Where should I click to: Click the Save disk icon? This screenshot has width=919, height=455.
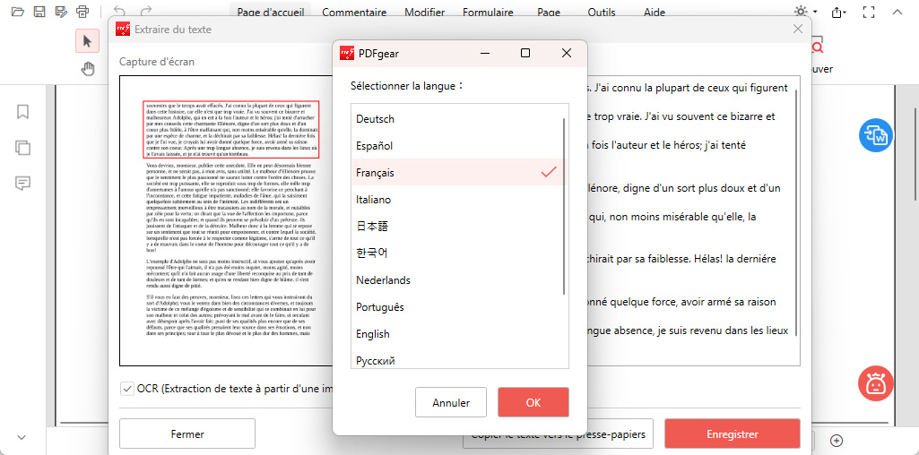point(39,11)
